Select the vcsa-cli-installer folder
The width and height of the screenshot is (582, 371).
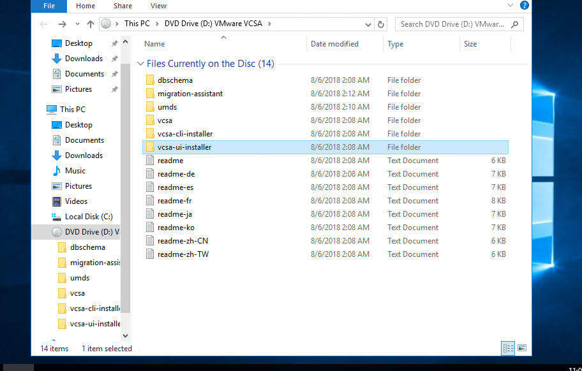pos(185,134)
